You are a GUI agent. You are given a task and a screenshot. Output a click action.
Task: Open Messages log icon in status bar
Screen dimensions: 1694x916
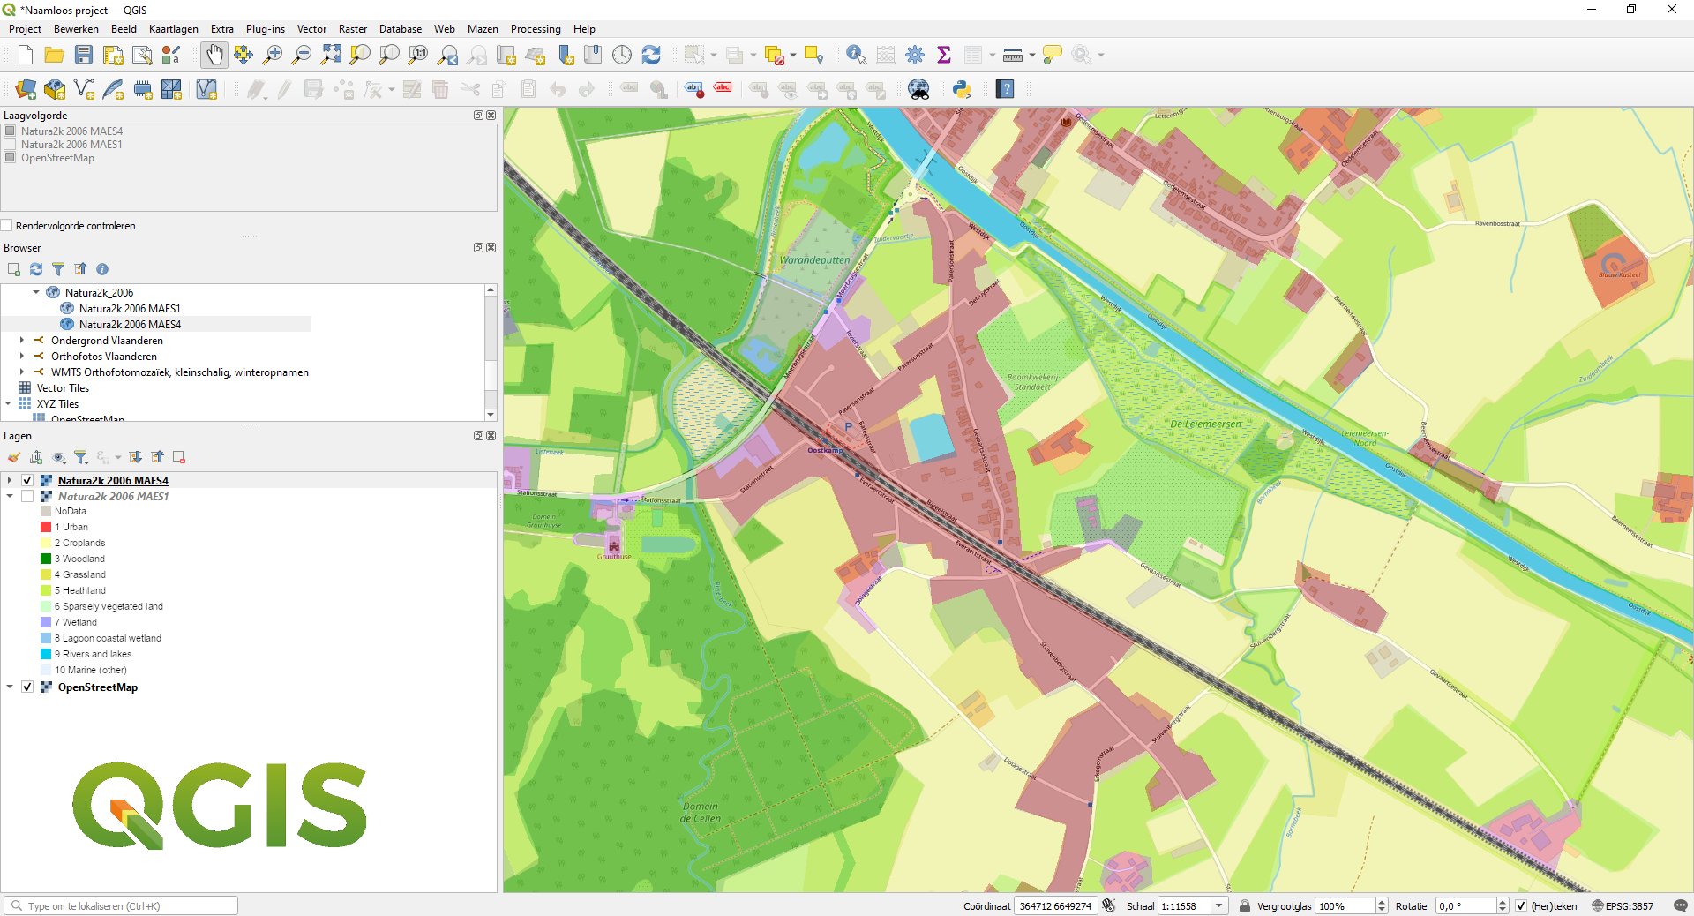[1680, 906]
